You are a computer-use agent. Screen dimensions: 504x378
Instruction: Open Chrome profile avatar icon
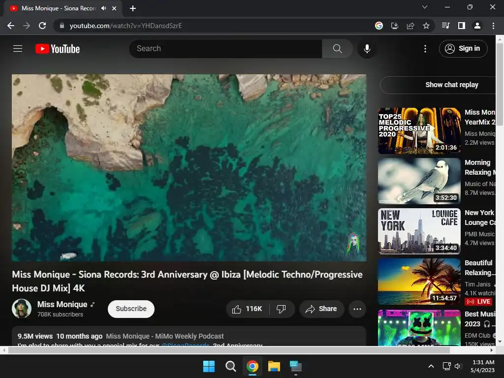(x=477, y=26)
